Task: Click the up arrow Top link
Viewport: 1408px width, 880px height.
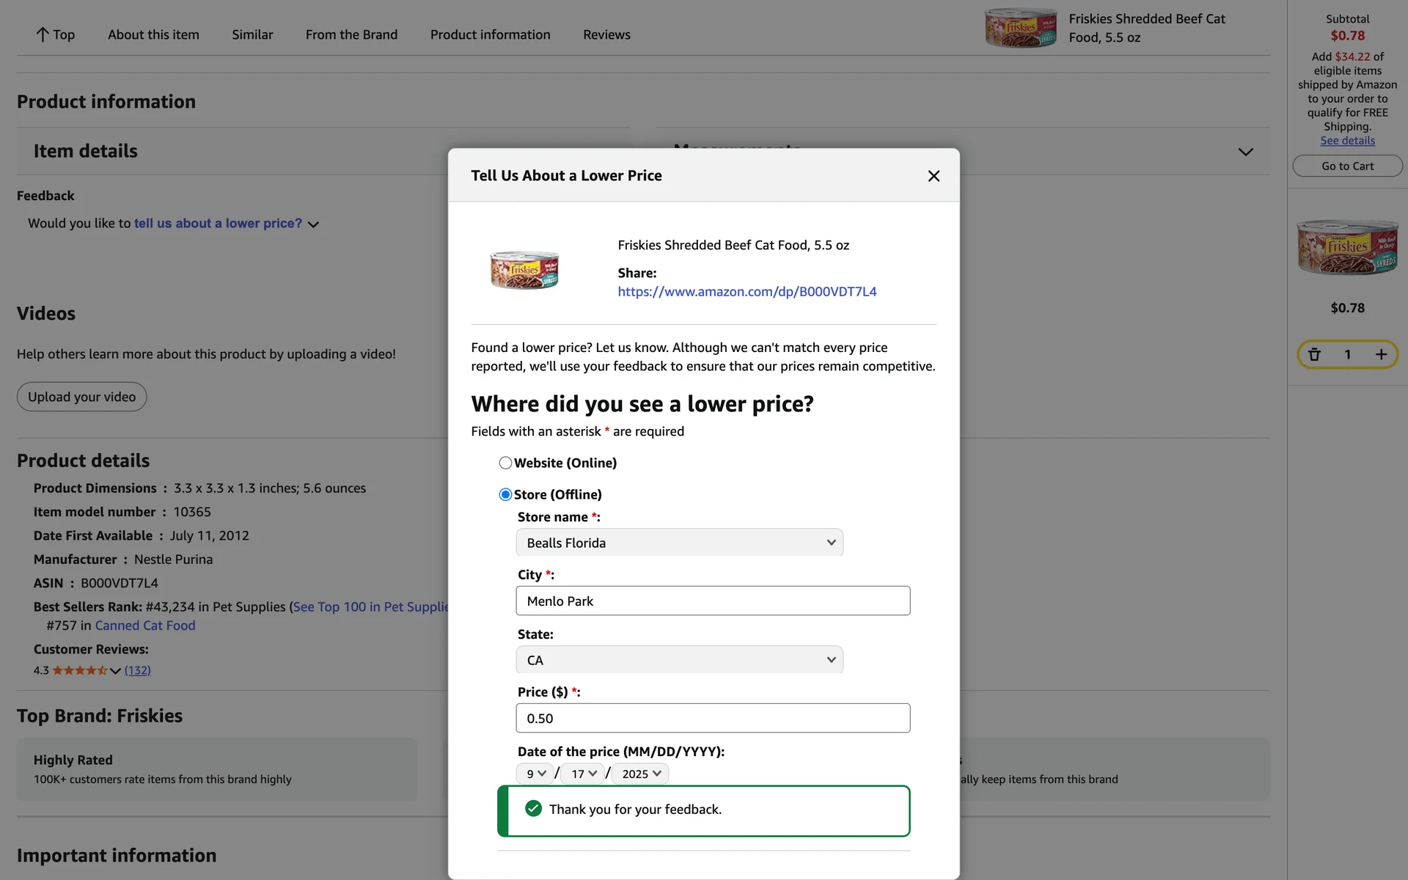Action: tap(55, 34)
